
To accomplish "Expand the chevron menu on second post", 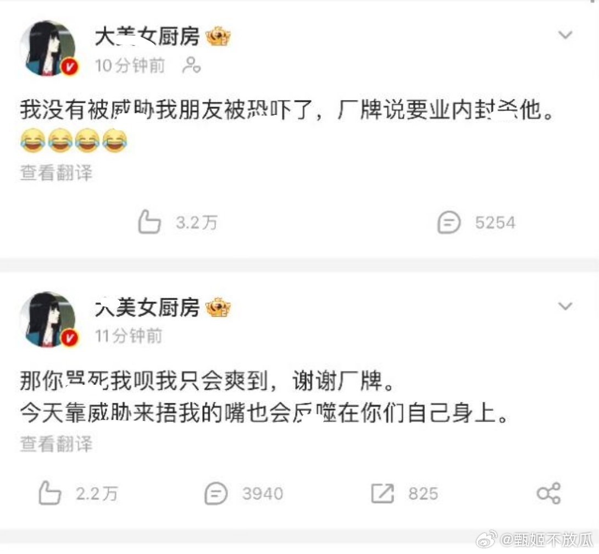I will click(x=565, y=306).
